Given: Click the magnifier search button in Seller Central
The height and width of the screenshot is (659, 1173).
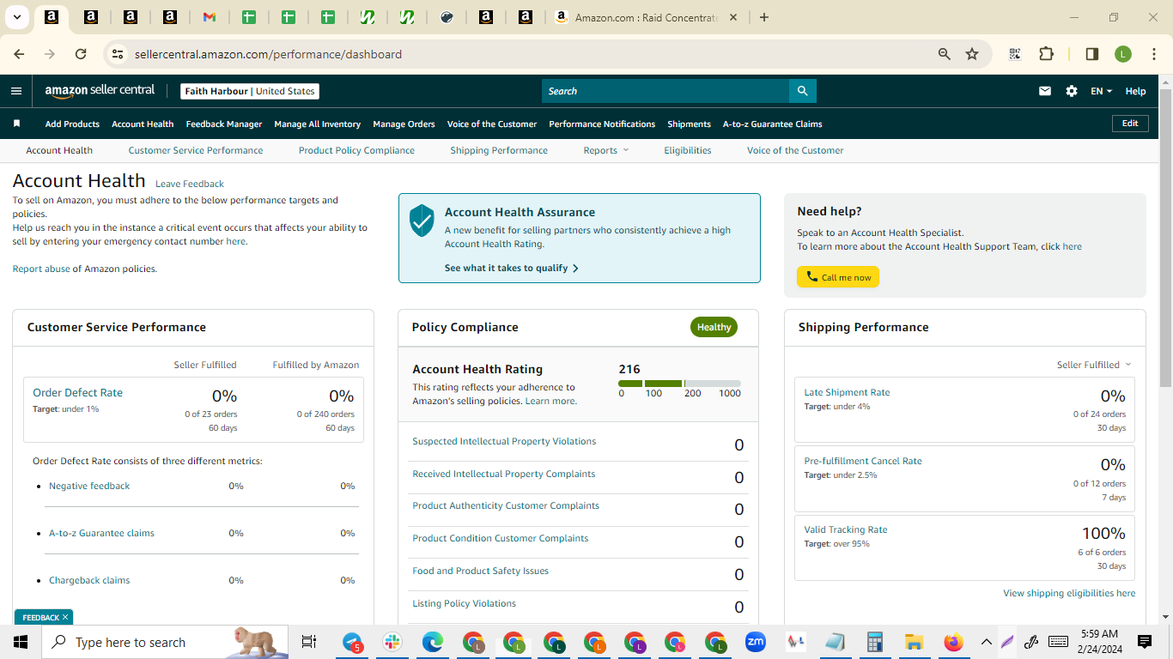Looking at the screenshot, I should click(802, 91).
